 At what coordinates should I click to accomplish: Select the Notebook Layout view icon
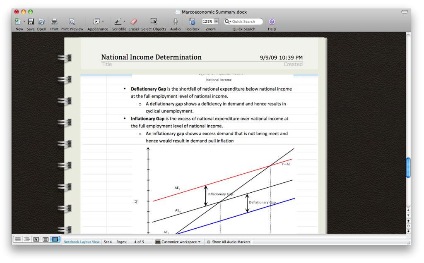click(x=55, y=239)
